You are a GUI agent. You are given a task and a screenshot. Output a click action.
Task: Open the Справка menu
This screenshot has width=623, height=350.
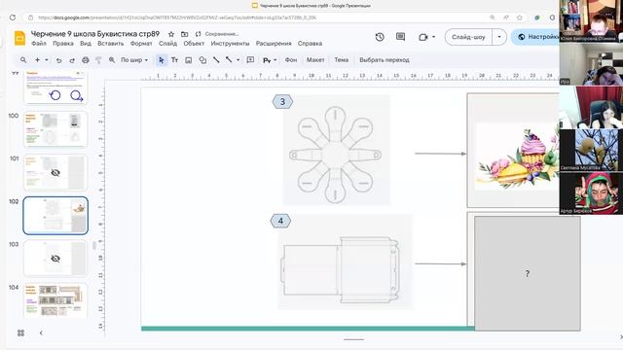click(x=310, y=43)
